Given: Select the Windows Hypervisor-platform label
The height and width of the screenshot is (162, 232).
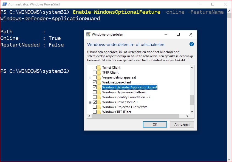Looking at the screenshot, I should tap(124, 92).
